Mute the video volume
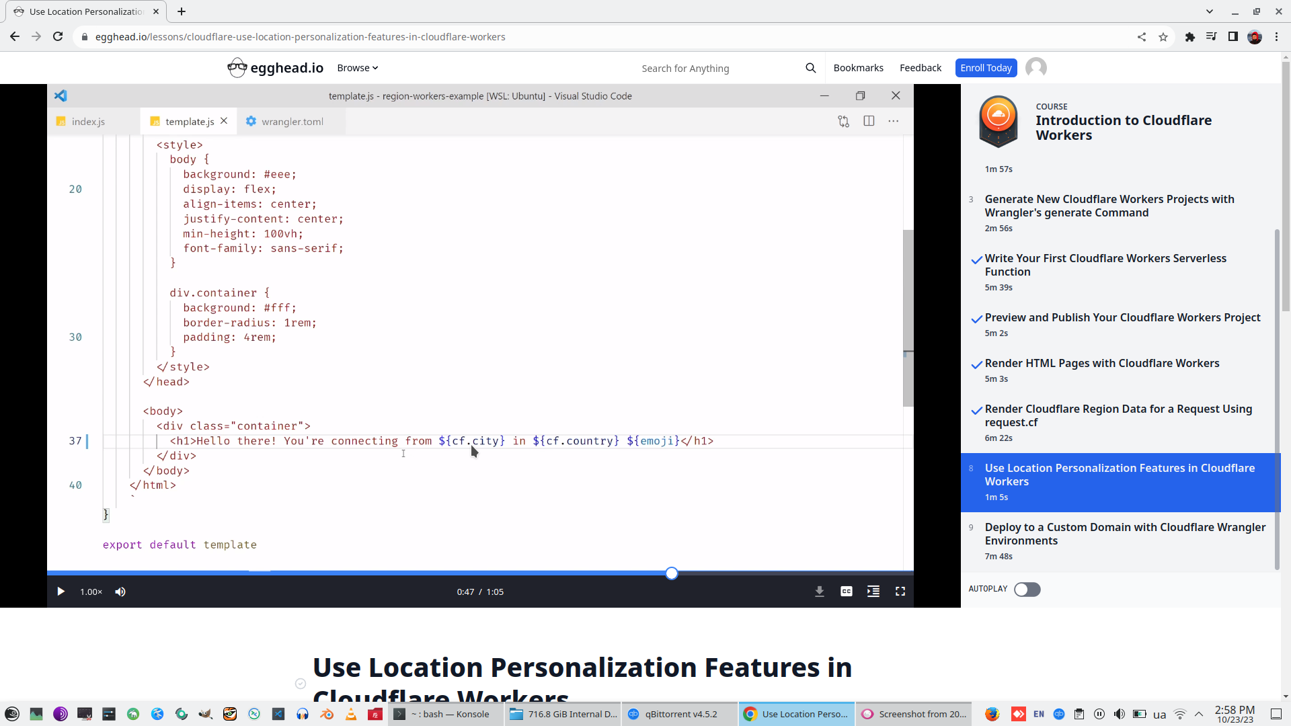1291x726 pixels. tap(120, 592)
